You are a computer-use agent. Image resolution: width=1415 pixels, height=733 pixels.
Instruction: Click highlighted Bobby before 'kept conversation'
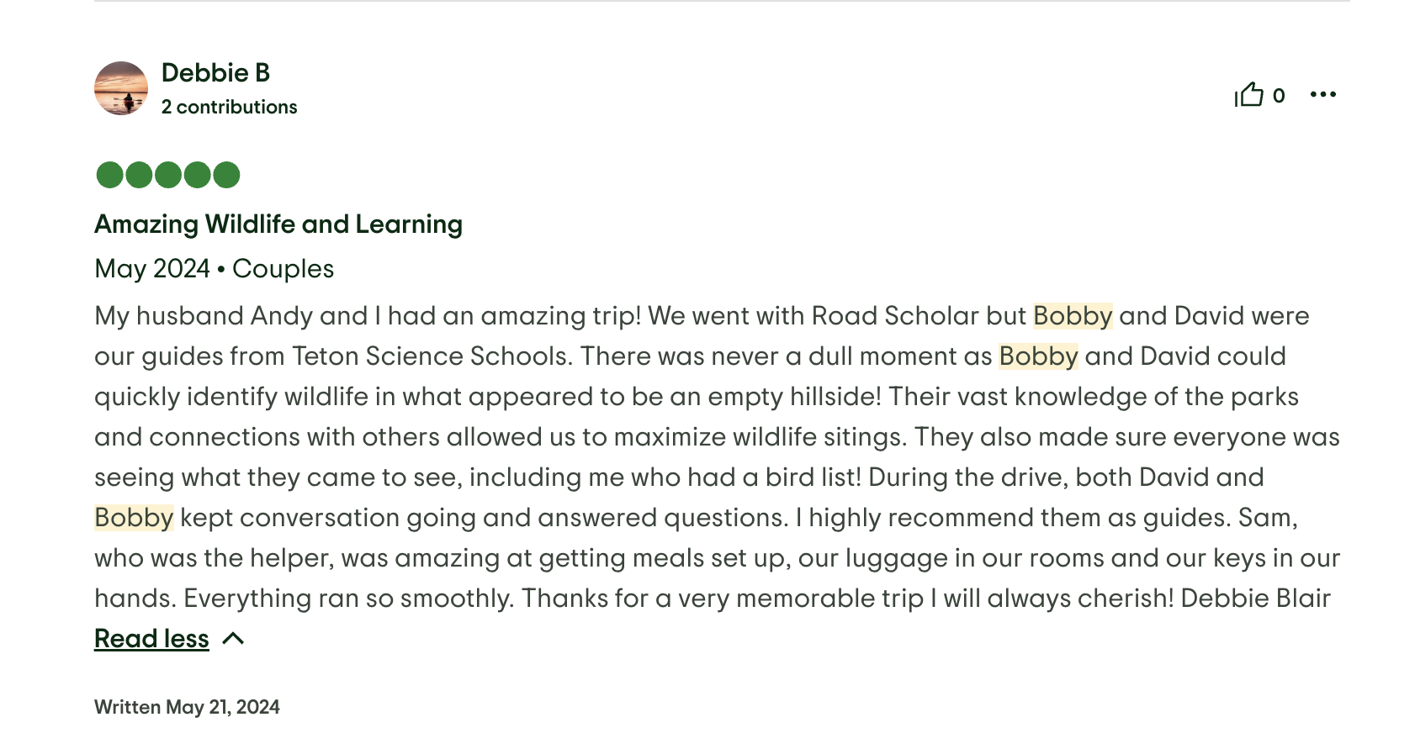[134, 518]
